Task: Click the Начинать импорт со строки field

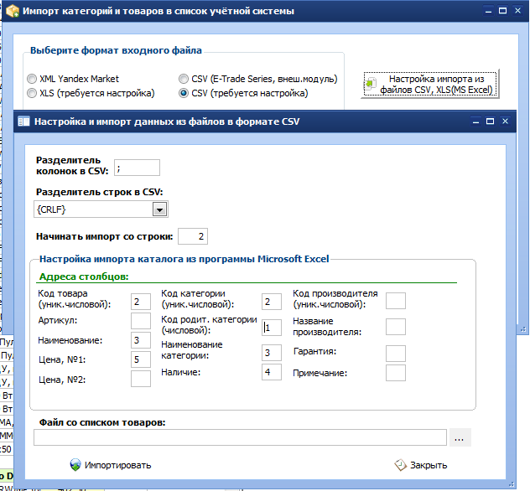Action: click(193, 236)
